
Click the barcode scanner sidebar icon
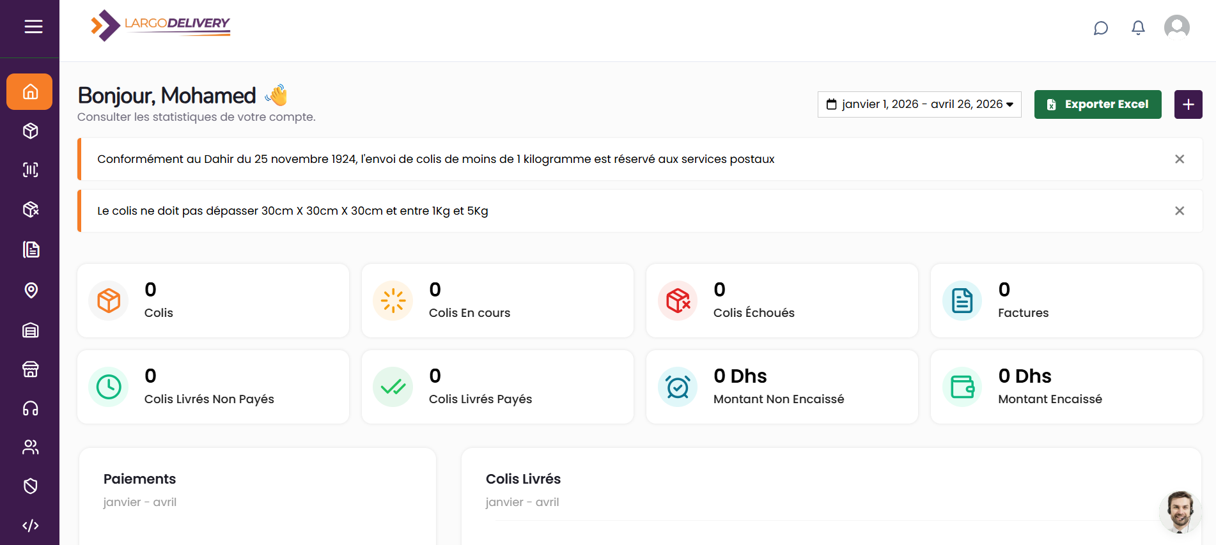tap(30, 170)
